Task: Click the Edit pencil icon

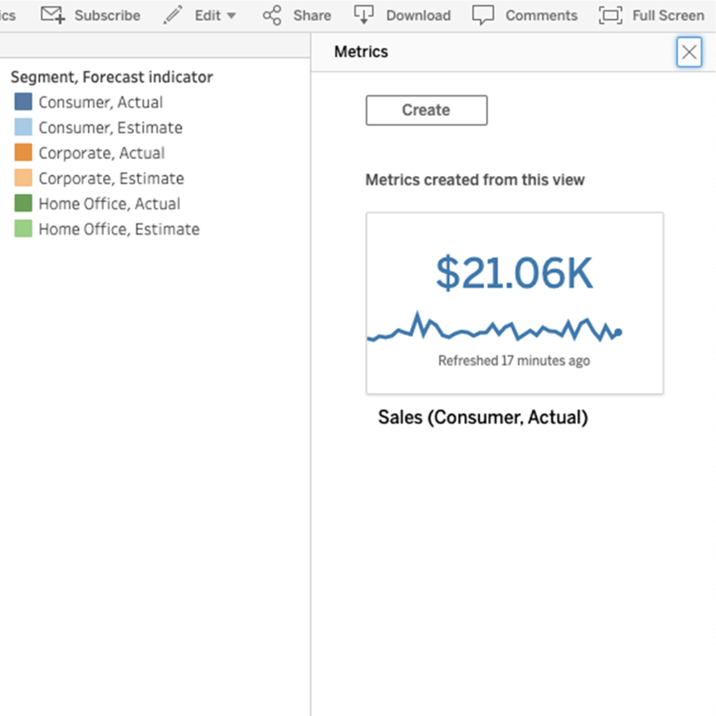Action: (173, 15)
